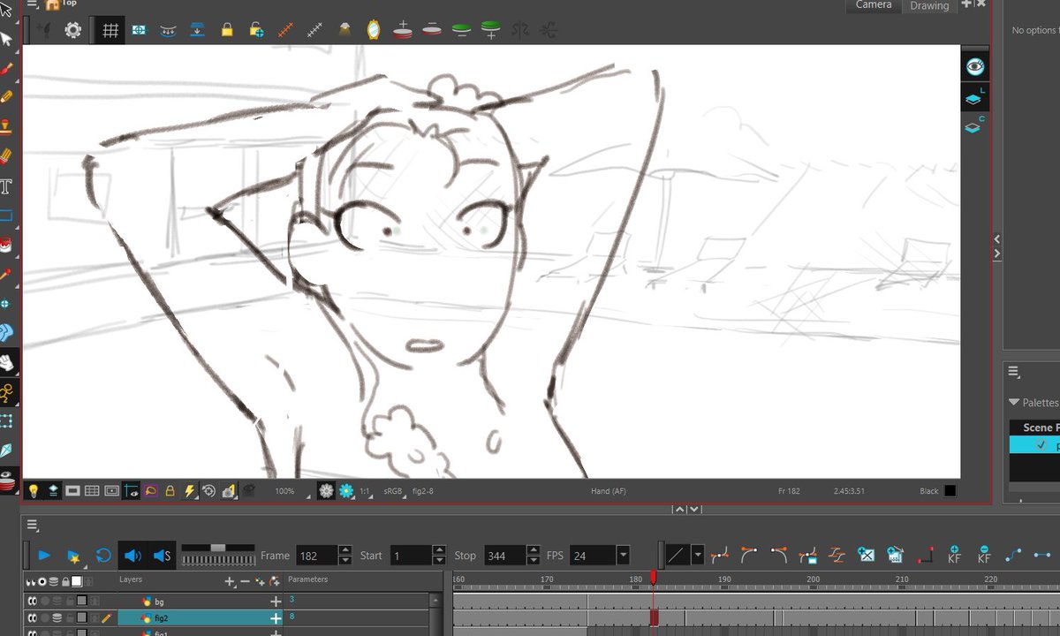The image size is (1060, 636).
Task: Click the left panel collapse arrow beside the canvas
Action: point(997,239)
